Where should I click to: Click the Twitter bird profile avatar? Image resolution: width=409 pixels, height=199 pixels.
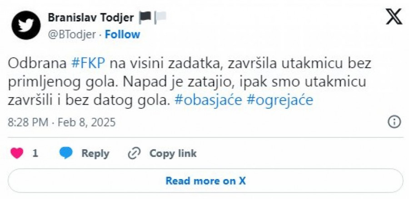coord(26,25)
